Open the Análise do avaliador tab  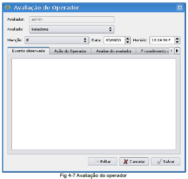[x=113, y=51]
